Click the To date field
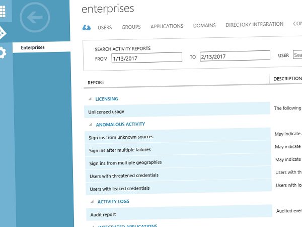 pyautogui.click(x=235, y=56)
